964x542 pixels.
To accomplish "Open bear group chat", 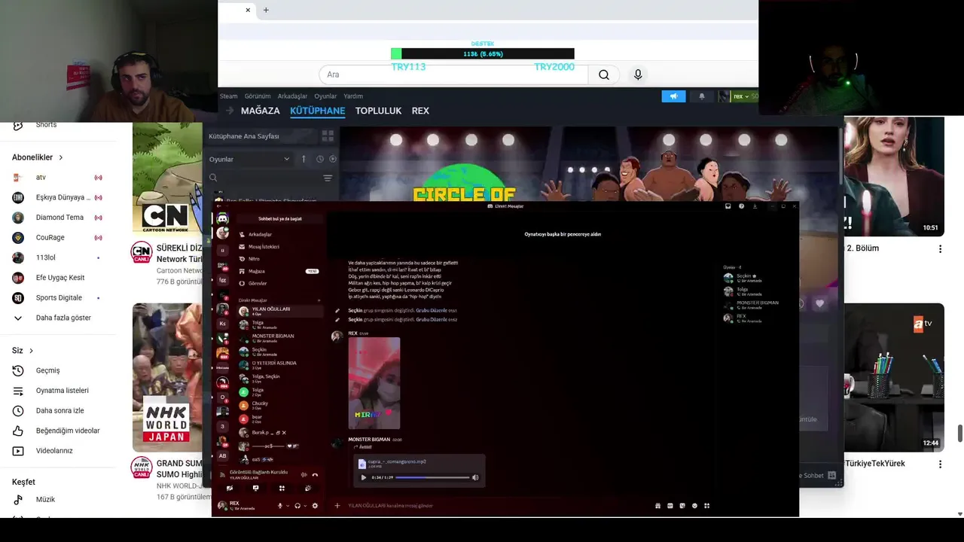I will [x=280, y=419].
